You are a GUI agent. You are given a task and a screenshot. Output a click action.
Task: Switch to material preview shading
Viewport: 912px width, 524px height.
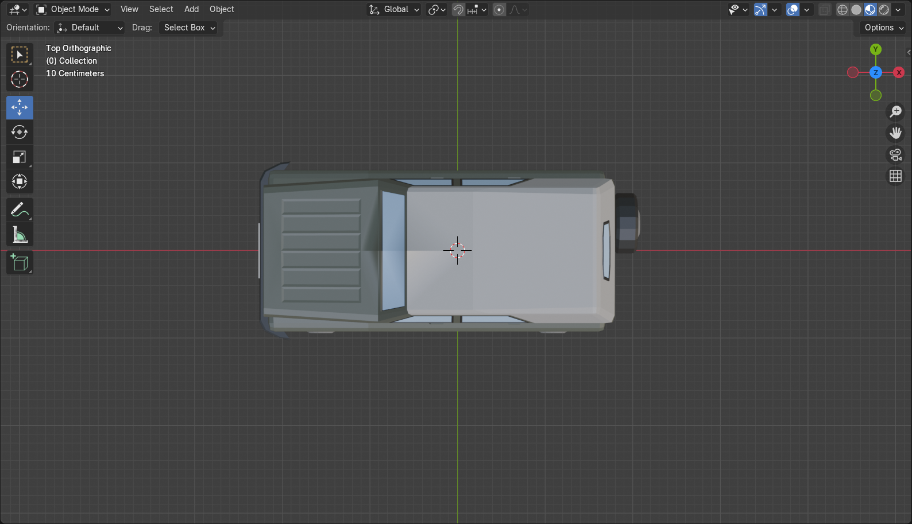[x=870, y=10]
